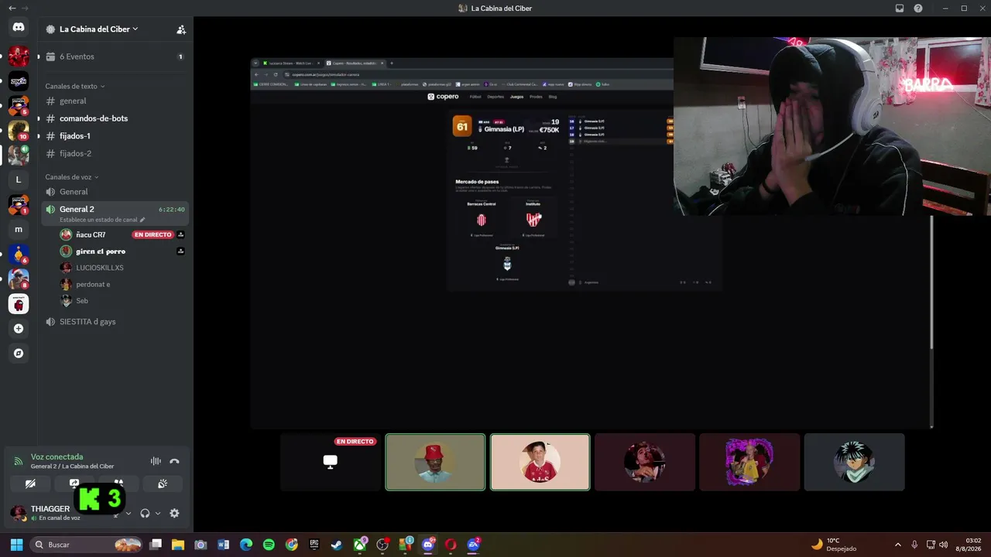Open Discord direct messages home icon
Screen dimensions: 991x557
(x=19, y=27)
